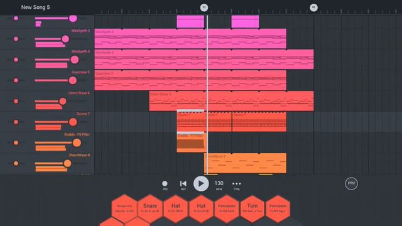Select second magenta clip on top track
Viewport: 402px width, 226px height.
(245, 21)
